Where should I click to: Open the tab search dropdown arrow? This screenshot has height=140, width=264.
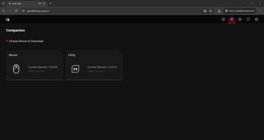[x=3, y=4]
